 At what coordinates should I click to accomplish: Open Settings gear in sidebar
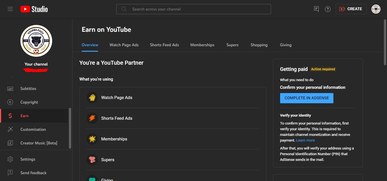[x=10, y=159]
